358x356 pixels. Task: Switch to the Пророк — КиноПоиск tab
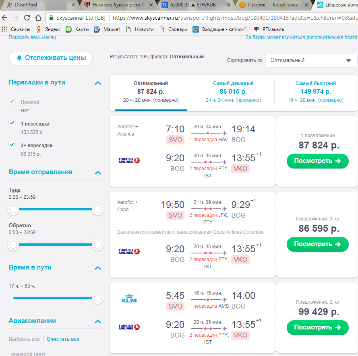[273, 5]
